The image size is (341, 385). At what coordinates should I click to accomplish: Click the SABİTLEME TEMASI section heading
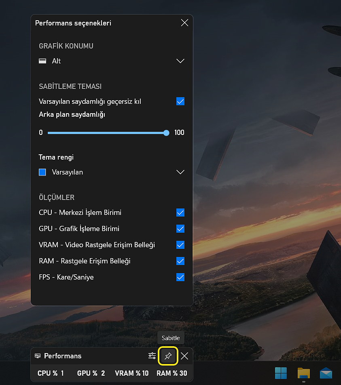pyautogui.click(x=70, y=86)
